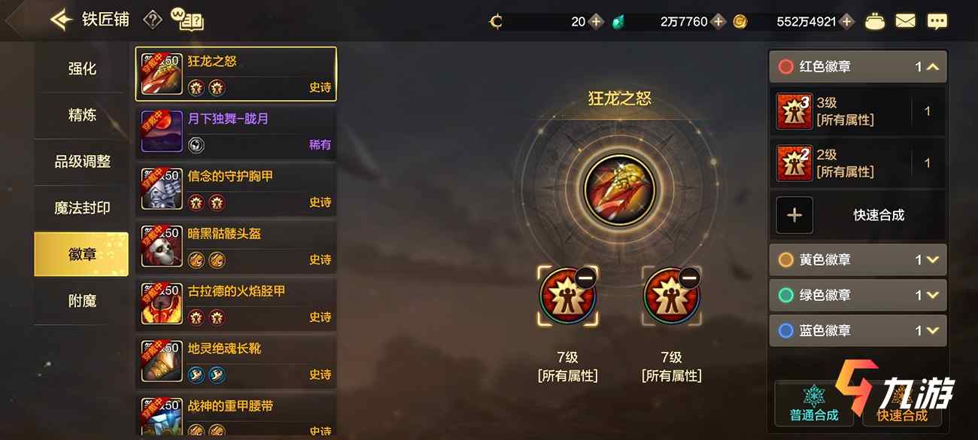Viewport: 978px width, 440px height.
Task: Click the 普通合成 button
Action: (x=814, y=402)
